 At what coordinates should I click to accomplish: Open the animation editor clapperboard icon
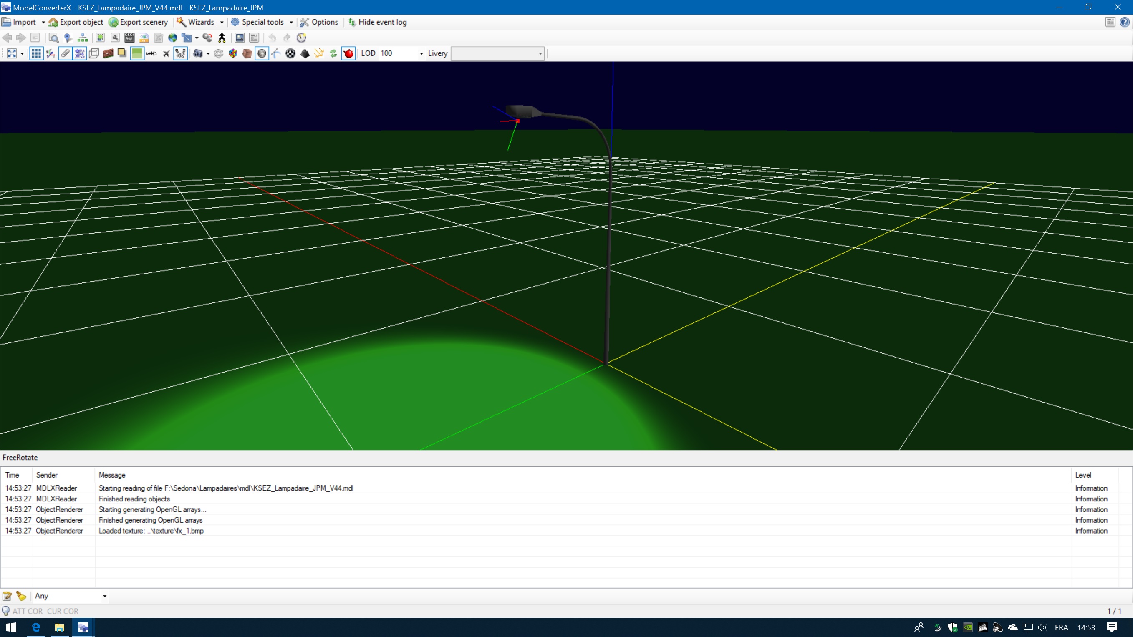click(x=129, y=38)
